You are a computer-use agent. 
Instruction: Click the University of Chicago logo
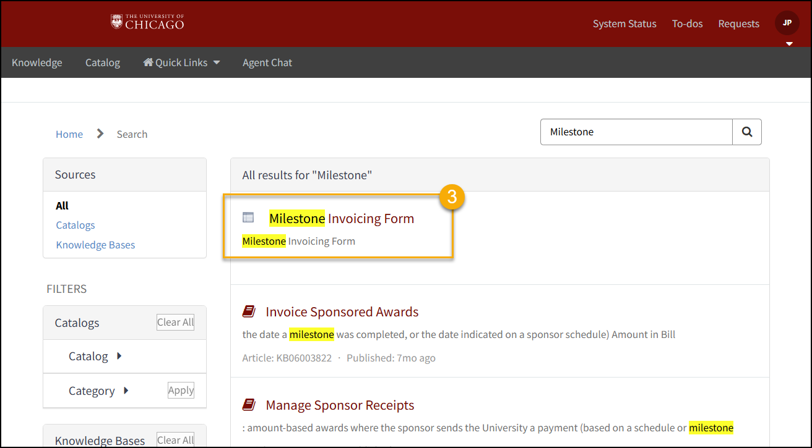(x=147, y=22)
